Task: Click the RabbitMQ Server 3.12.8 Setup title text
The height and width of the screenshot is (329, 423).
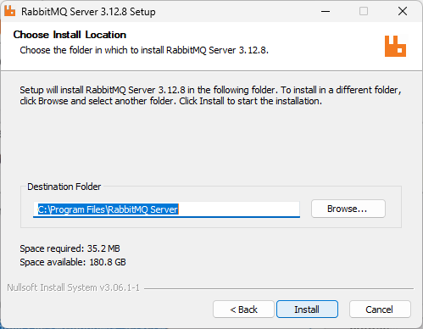Action: pyautogui.click(x=88, y=12)
